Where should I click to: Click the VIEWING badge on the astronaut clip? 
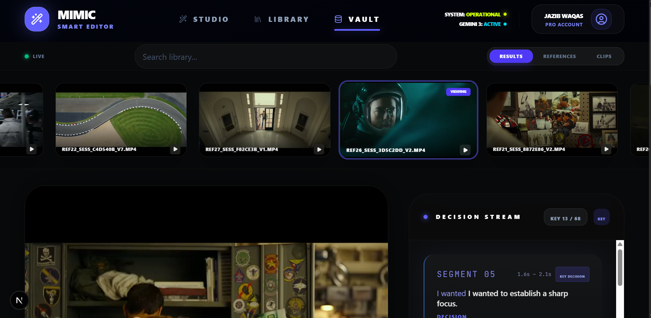(x=458, y=92)
